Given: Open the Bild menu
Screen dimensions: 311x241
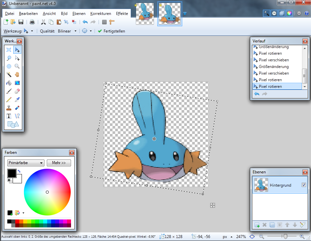Looking at the screenshot, I should tap(64, 14).
